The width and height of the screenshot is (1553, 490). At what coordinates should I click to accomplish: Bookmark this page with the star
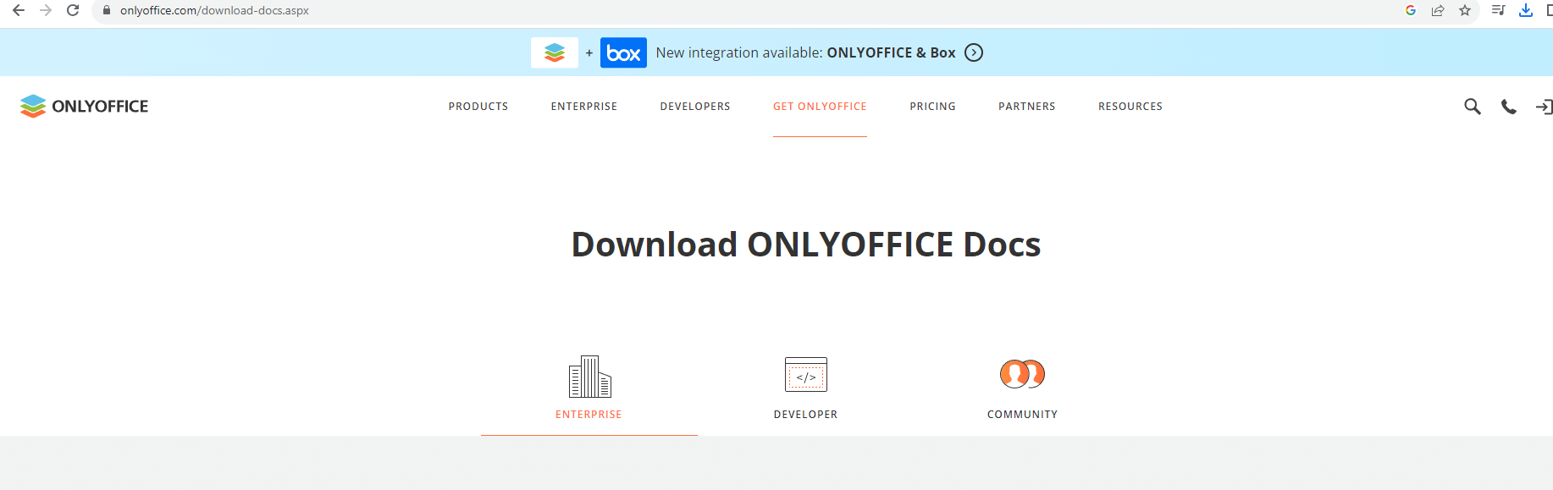coord(1465,10)
